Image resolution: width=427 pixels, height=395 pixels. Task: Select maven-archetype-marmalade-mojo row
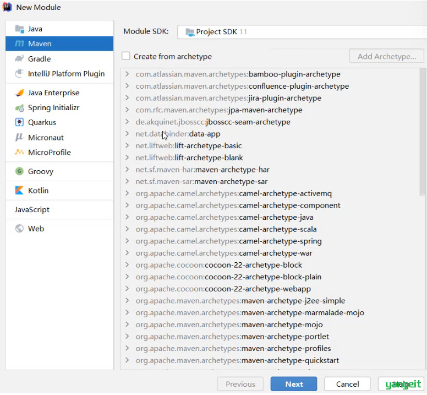[x=270, y=313]
